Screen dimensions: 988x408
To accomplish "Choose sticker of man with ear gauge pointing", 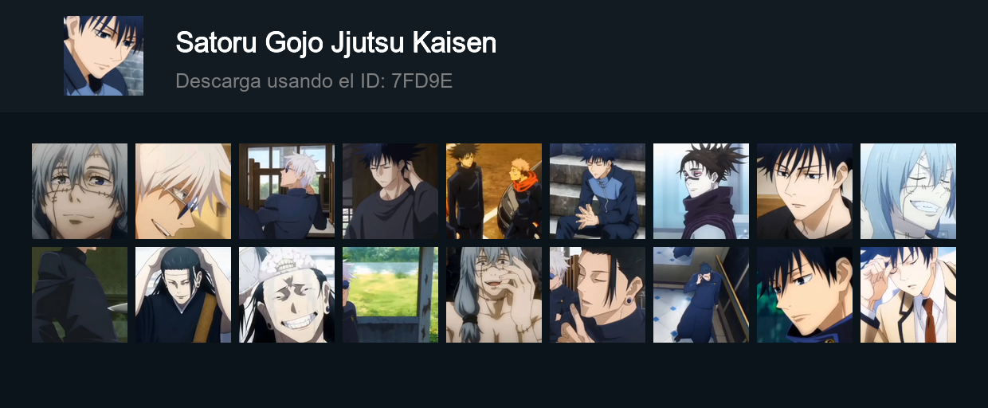I will coord(598,295).
